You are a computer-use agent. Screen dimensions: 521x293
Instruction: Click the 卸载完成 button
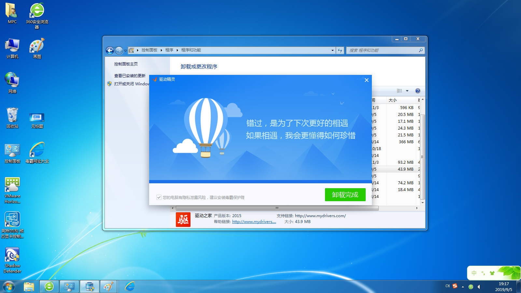click(x=345, y=195)
